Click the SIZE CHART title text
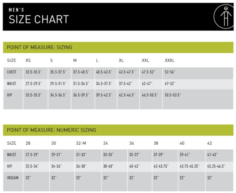 point(39,19)
